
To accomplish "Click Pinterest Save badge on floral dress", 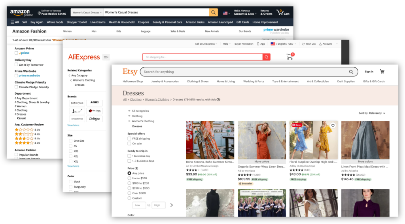I will (297, 125).
